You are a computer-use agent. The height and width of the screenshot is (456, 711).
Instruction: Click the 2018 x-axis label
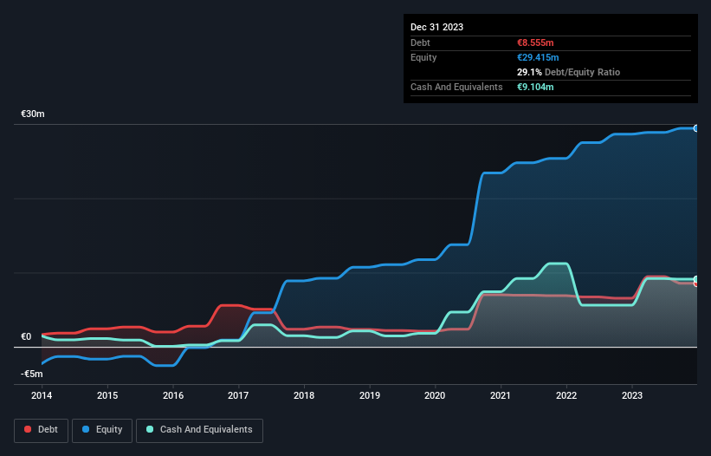tap(304, 395)
